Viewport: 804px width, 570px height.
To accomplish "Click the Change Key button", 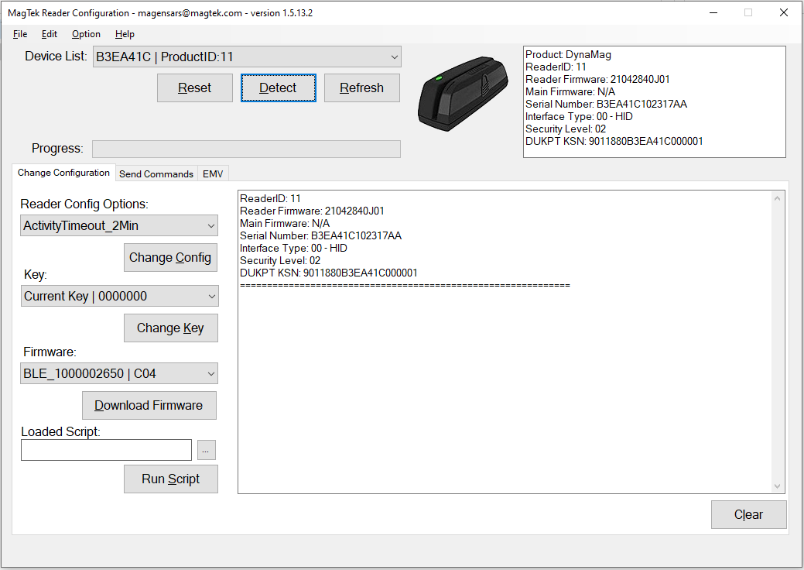I will click(171, 328).
